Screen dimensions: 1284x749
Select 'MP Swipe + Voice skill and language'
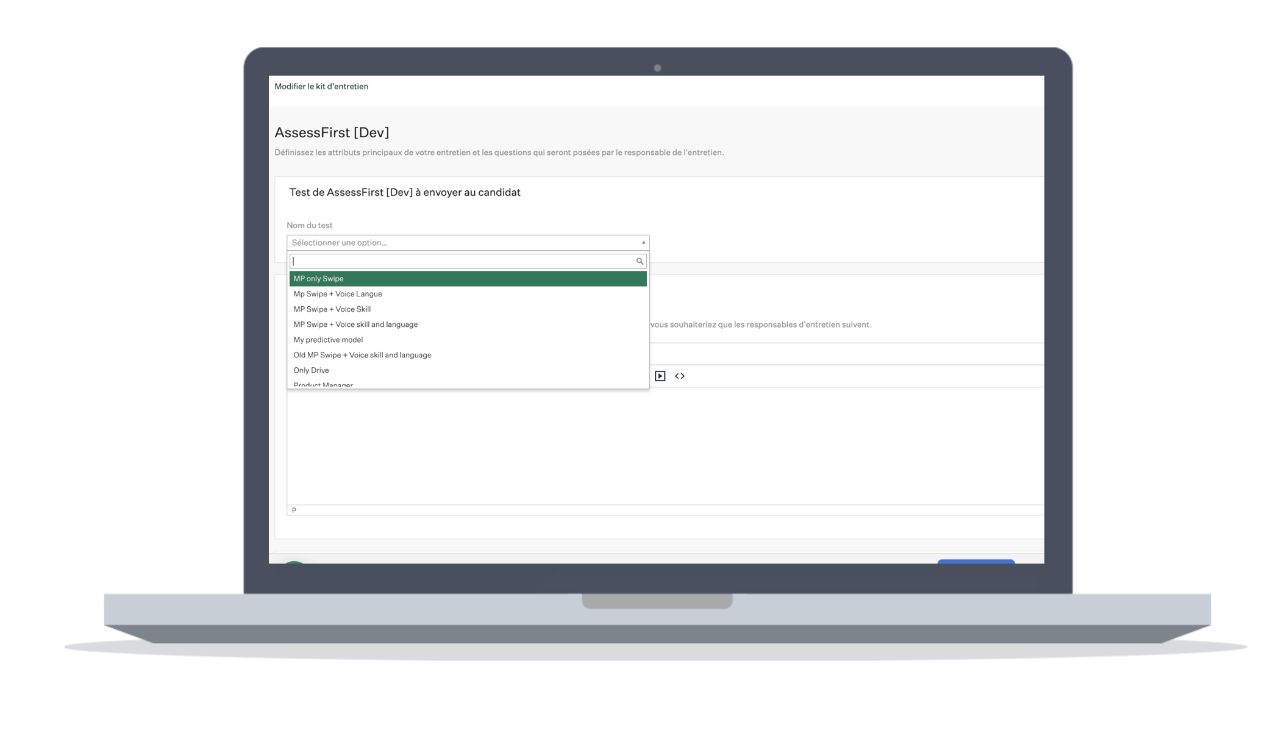pyautogui.click(x=355, y=324)
